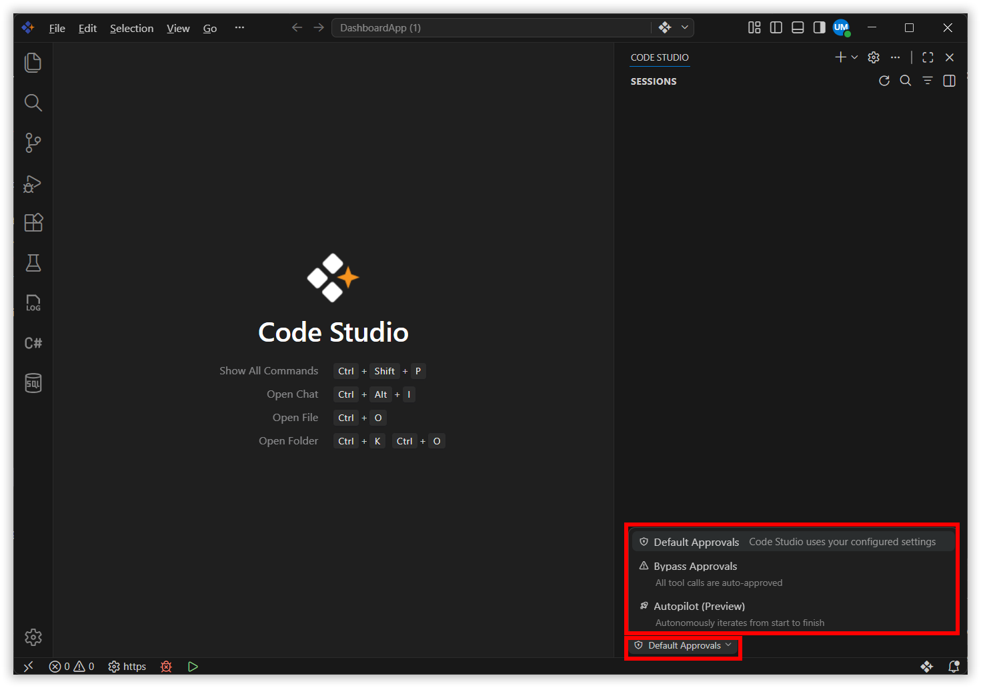Image resolution: width=981 pixels, height=688 pixels.
Task: Click the app logo in title bar
Action: click(28, 28)
